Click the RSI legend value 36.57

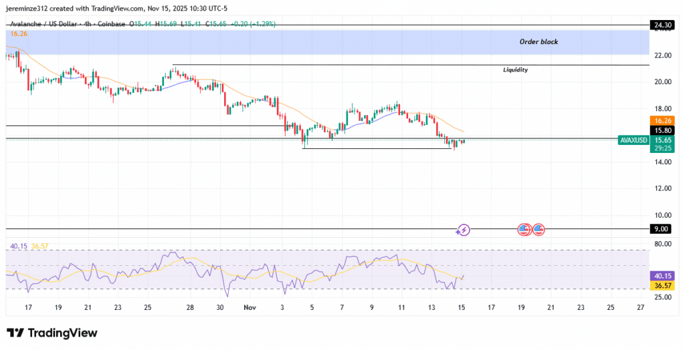(x=39, y=246)
